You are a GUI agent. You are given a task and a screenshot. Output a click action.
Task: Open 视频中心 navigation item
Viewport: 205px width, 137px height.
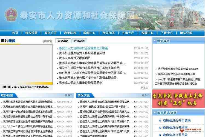pos(148,33)
